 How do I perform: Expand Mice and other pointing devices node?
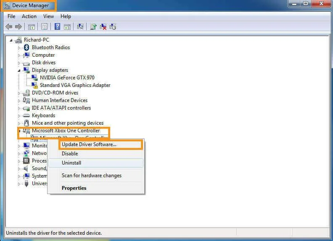(19, 123)
